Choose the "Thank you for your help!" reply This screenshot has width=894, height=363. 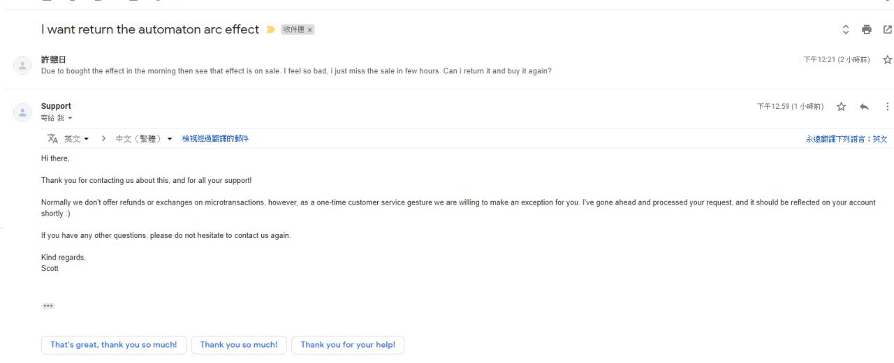348,345
